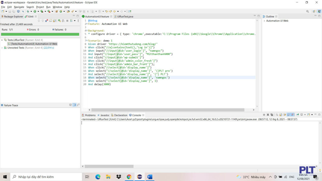The height and width of the screenshot is (181, 322).
Task: Open the Debug button dropdown arrow in the toolbar
Action: pyautogui.click(x=31, y=11)
